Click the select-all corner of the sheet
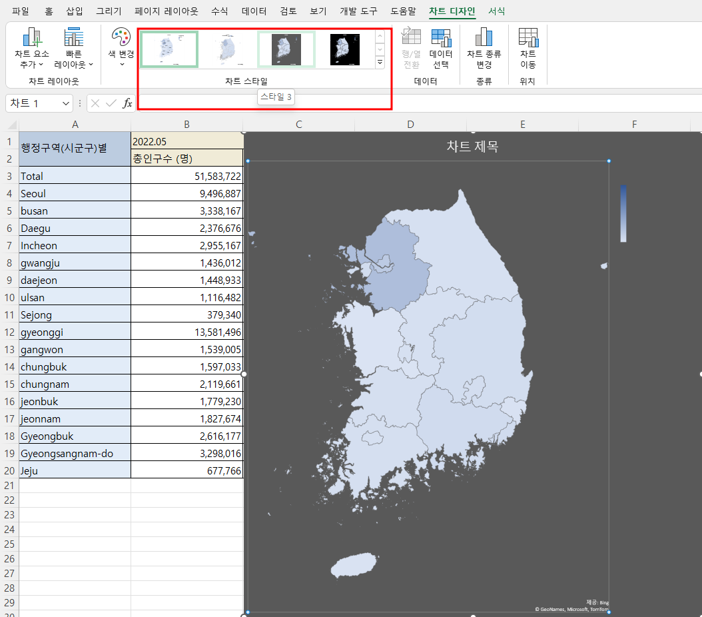The width and height of the screenshot is (702, 617). point(11,125)
